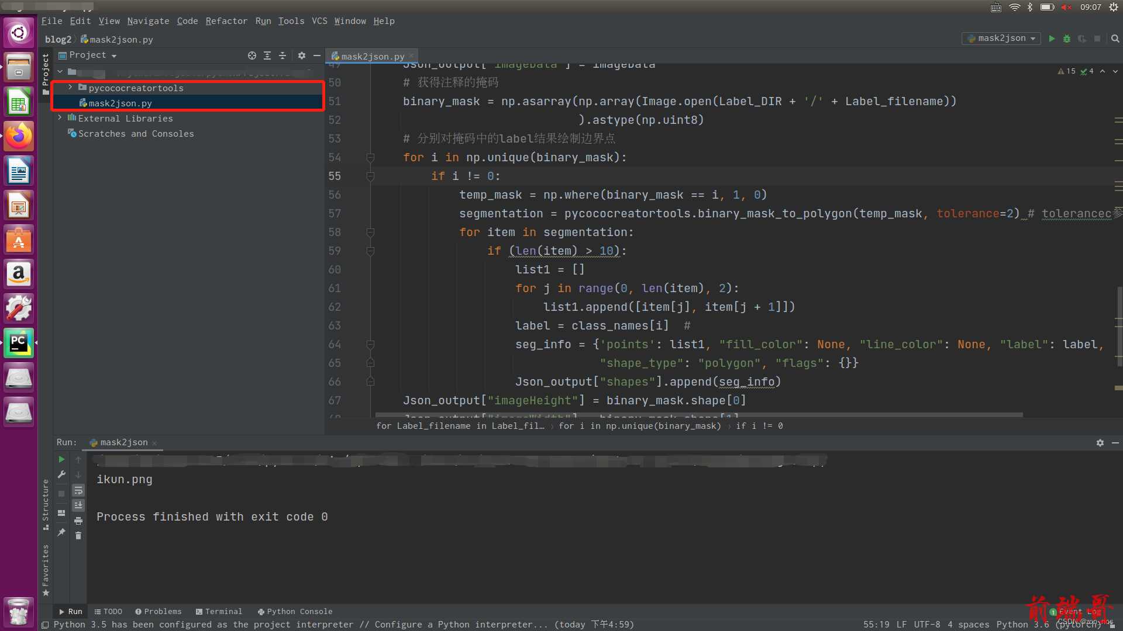Image resolution: width=1123 pixels, height=631 pixels.
Task: Open the Navigate menu
Action: coord(148,21)
